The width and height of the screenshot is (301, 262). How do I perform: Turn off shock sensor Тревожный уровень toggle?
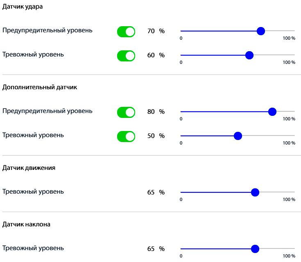126,56
